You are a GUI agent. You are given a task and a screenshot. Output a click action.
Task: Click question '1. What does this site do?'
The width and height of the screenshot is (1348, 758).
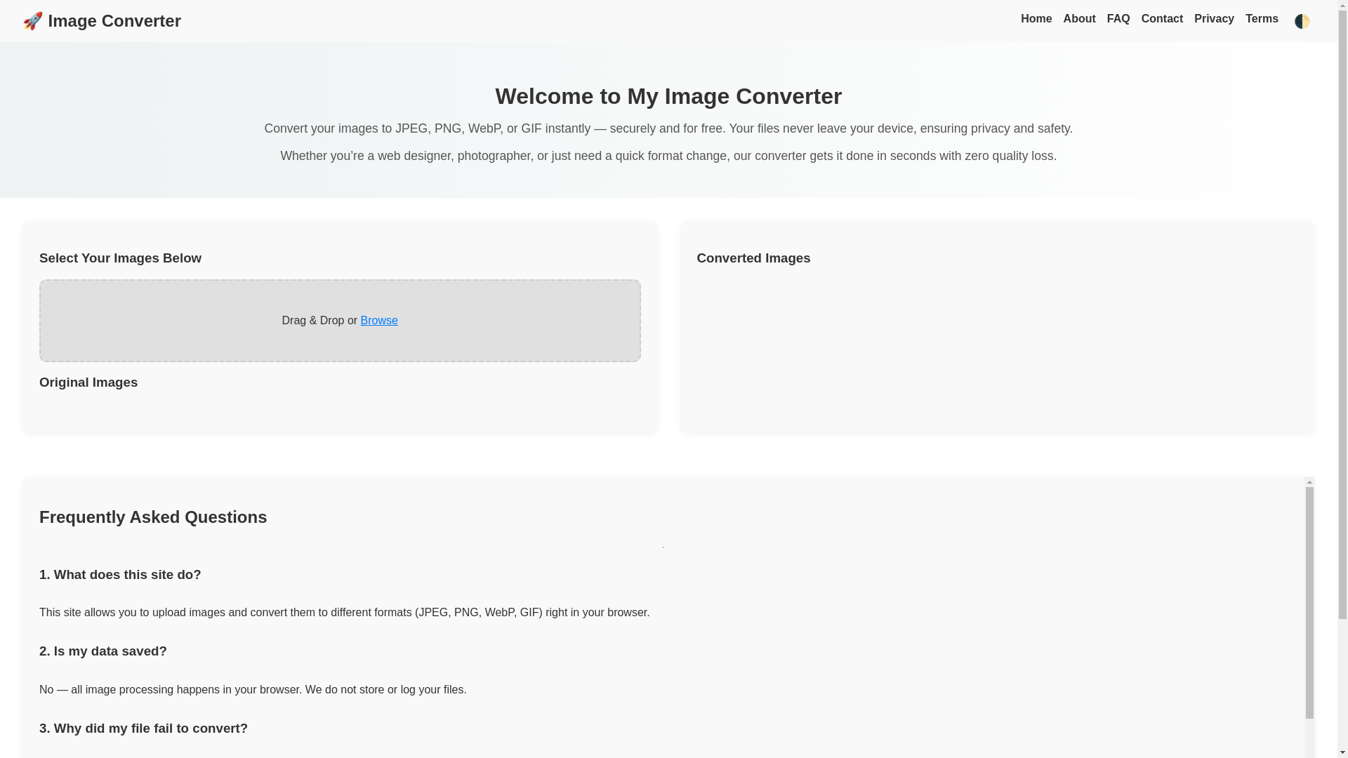tap(120, 575)
